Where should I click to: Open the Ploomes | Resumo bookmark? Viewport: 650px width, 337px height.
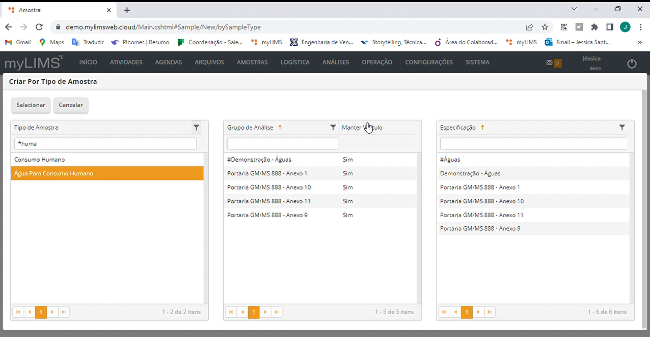[x=140, y=42]
